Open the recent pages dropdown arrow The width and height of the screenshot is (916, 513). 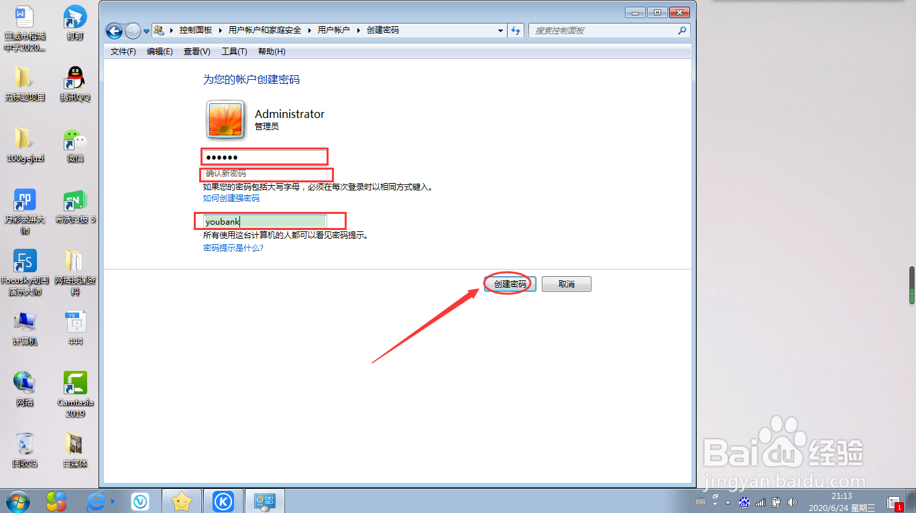point(146,32)
